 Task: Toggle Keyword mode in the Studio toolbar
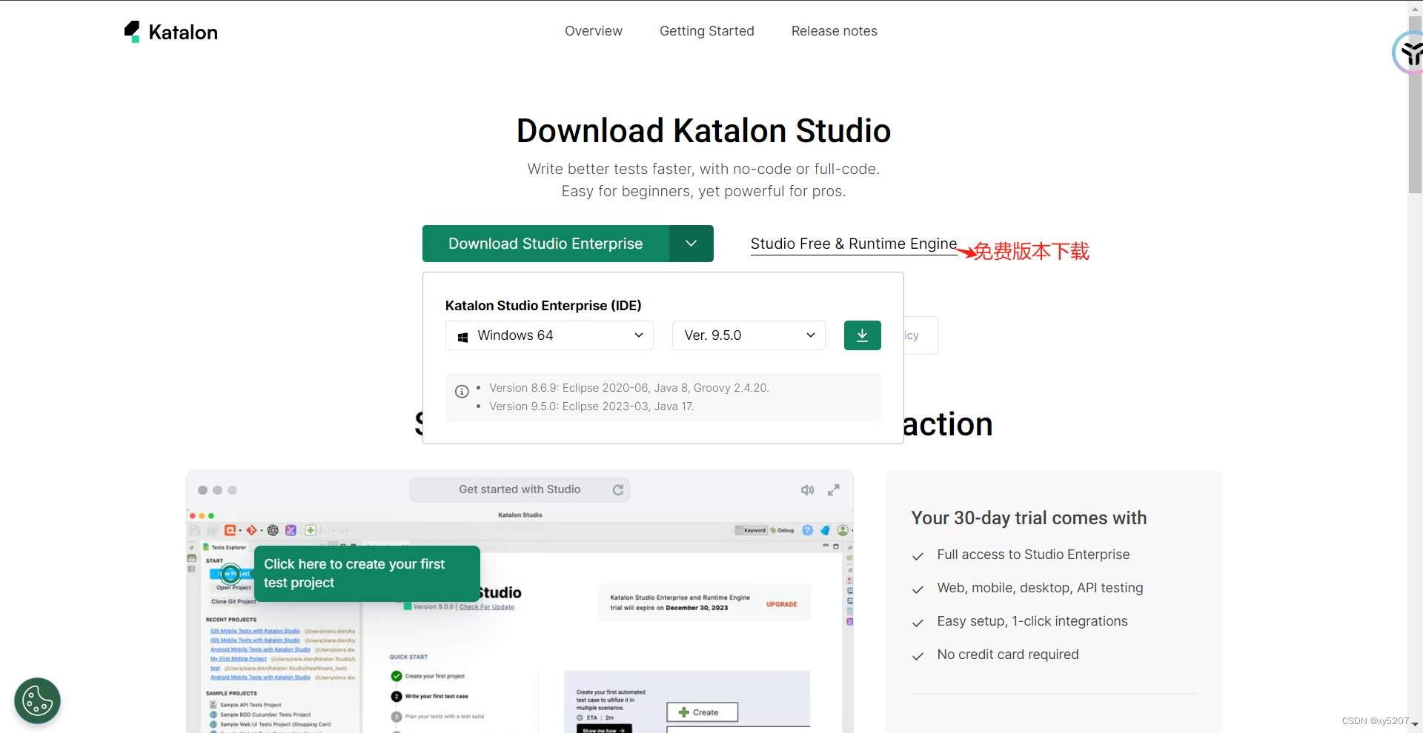(752, 530)
